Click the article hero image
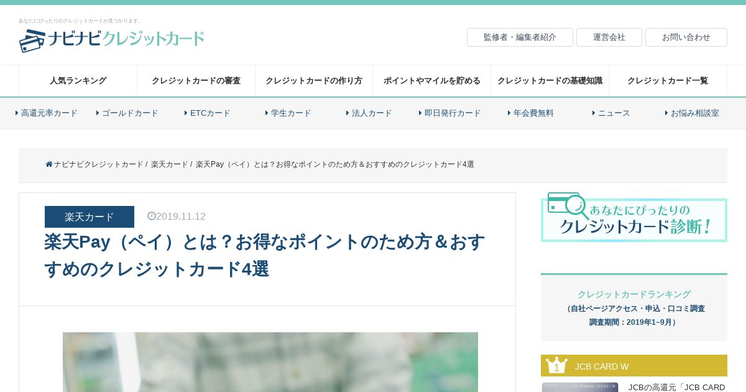This screenshot has height=392, width=746. [x=270, y=362]
